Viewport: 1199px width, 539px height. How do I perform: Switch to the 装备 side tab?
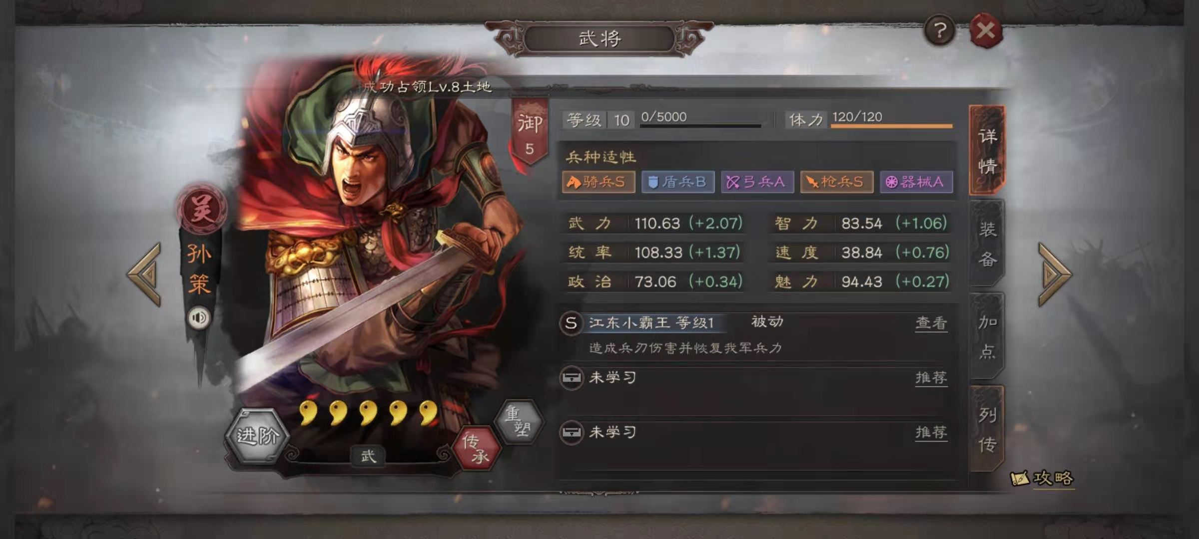[x=987, y=244]
